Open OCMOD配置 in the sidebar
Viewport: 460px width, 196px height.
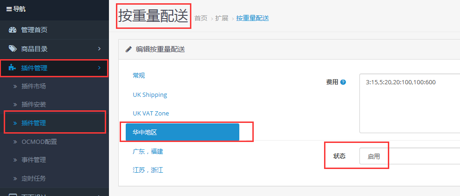click(x=39, y=142)
